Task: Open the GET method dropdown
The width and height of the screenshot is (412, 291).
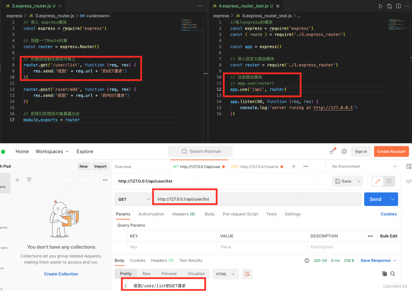Action: point(134,199)
